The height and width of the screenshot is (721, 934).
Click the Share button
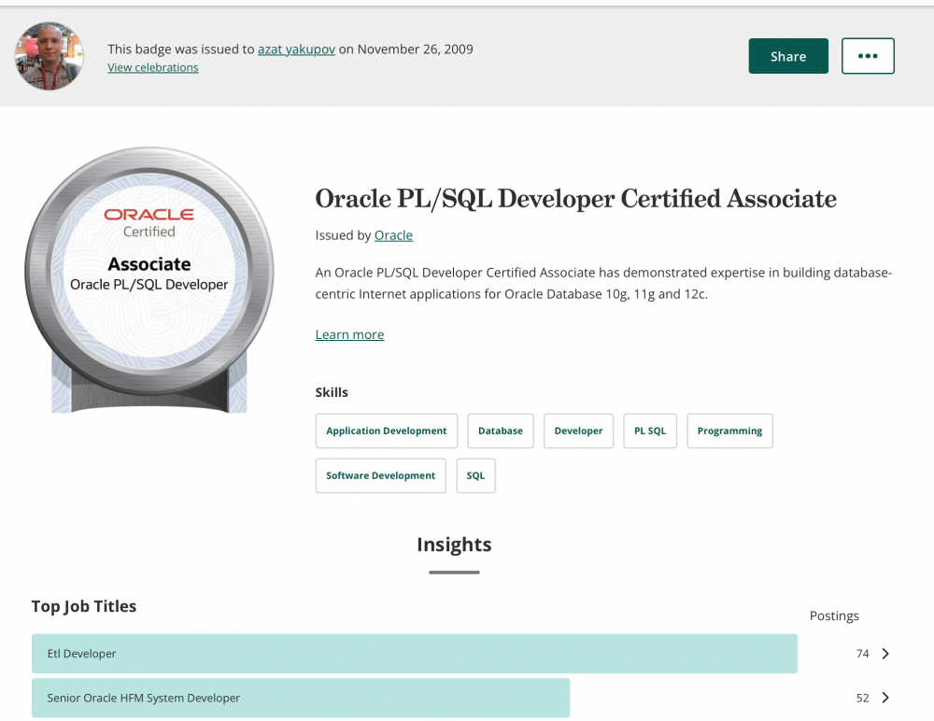787,56
